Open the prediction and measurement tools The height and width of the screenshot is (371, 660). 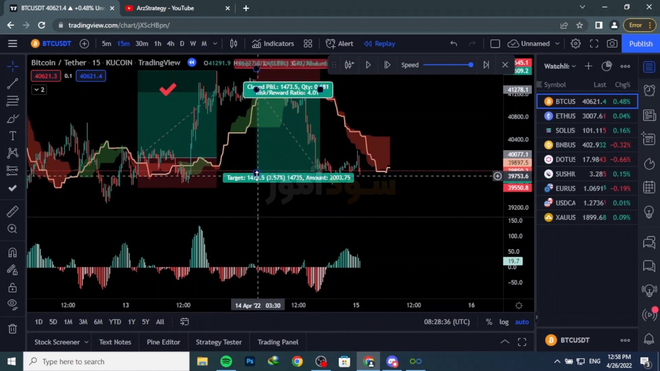tap(13, 170)
